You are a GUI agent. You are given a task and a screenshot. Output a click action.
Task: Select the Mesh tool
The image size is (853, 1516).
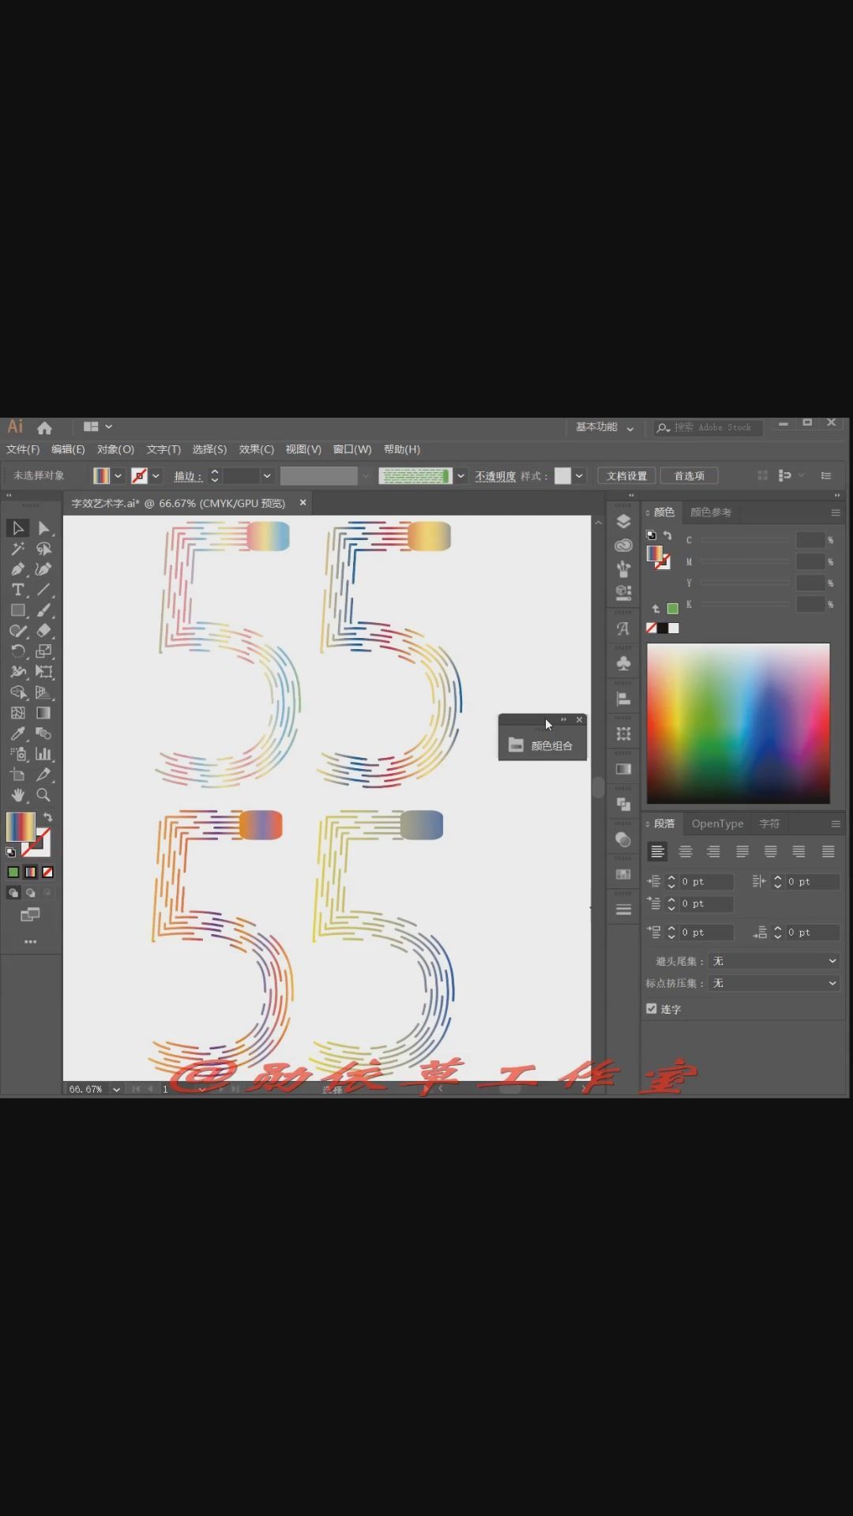[17, 712]
